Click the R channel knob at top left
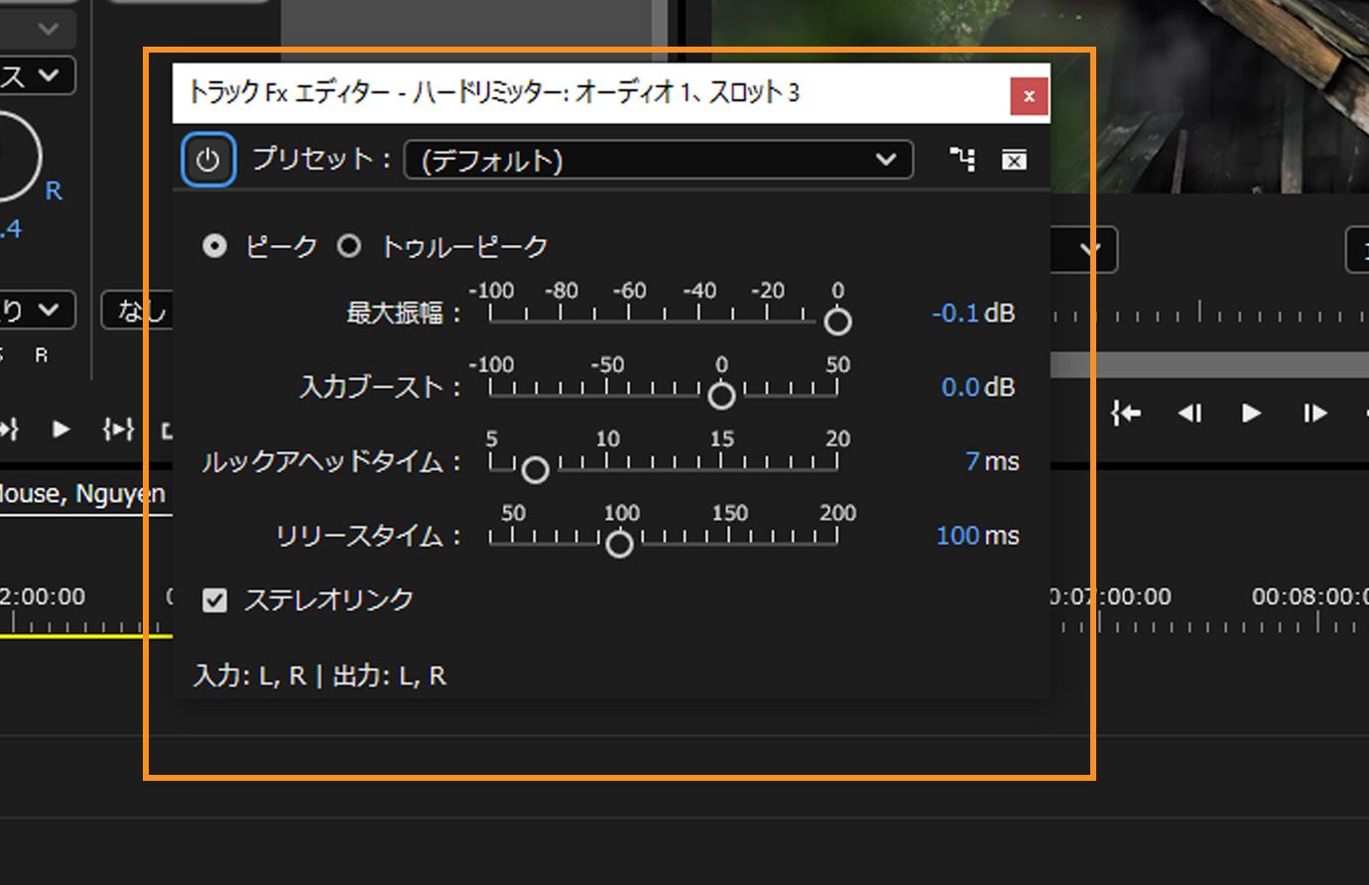Screen dimensions: 1369x885 [10, 159]
